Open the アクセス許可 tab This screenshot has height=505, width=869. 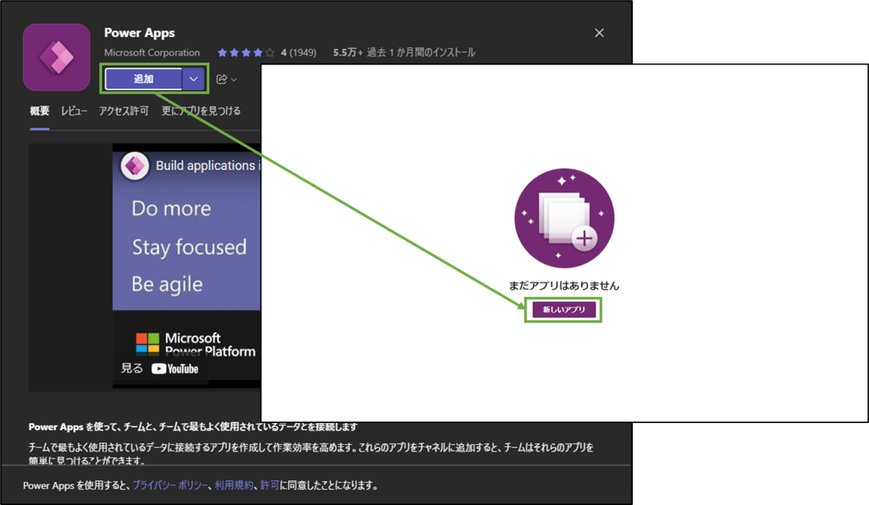124,111
